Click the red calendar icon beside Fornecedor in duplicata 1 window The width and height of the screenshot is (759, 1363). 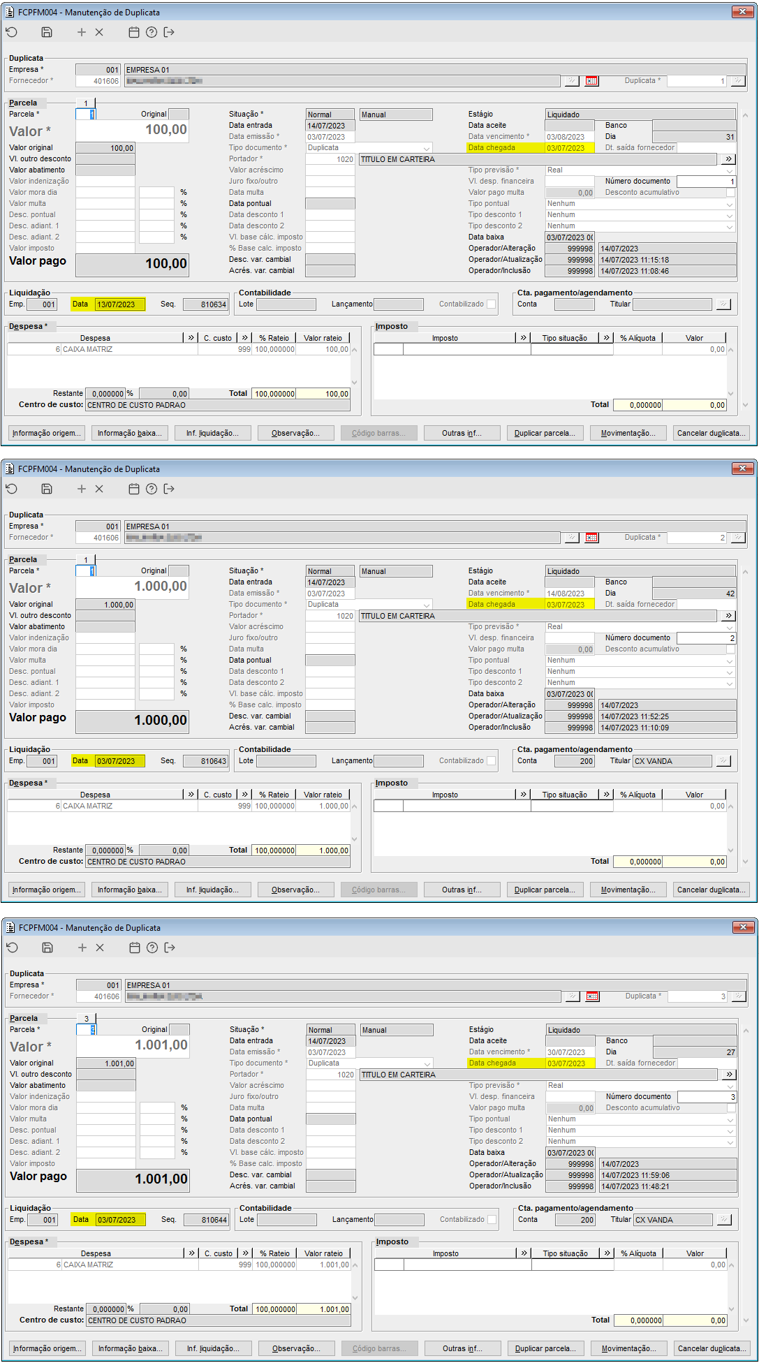[x=591, y=81]
